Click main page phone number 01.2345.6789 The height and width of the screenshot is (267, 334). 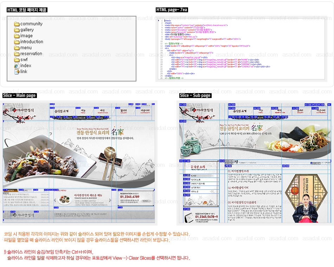pyautogui.click(x=130, y=197)
